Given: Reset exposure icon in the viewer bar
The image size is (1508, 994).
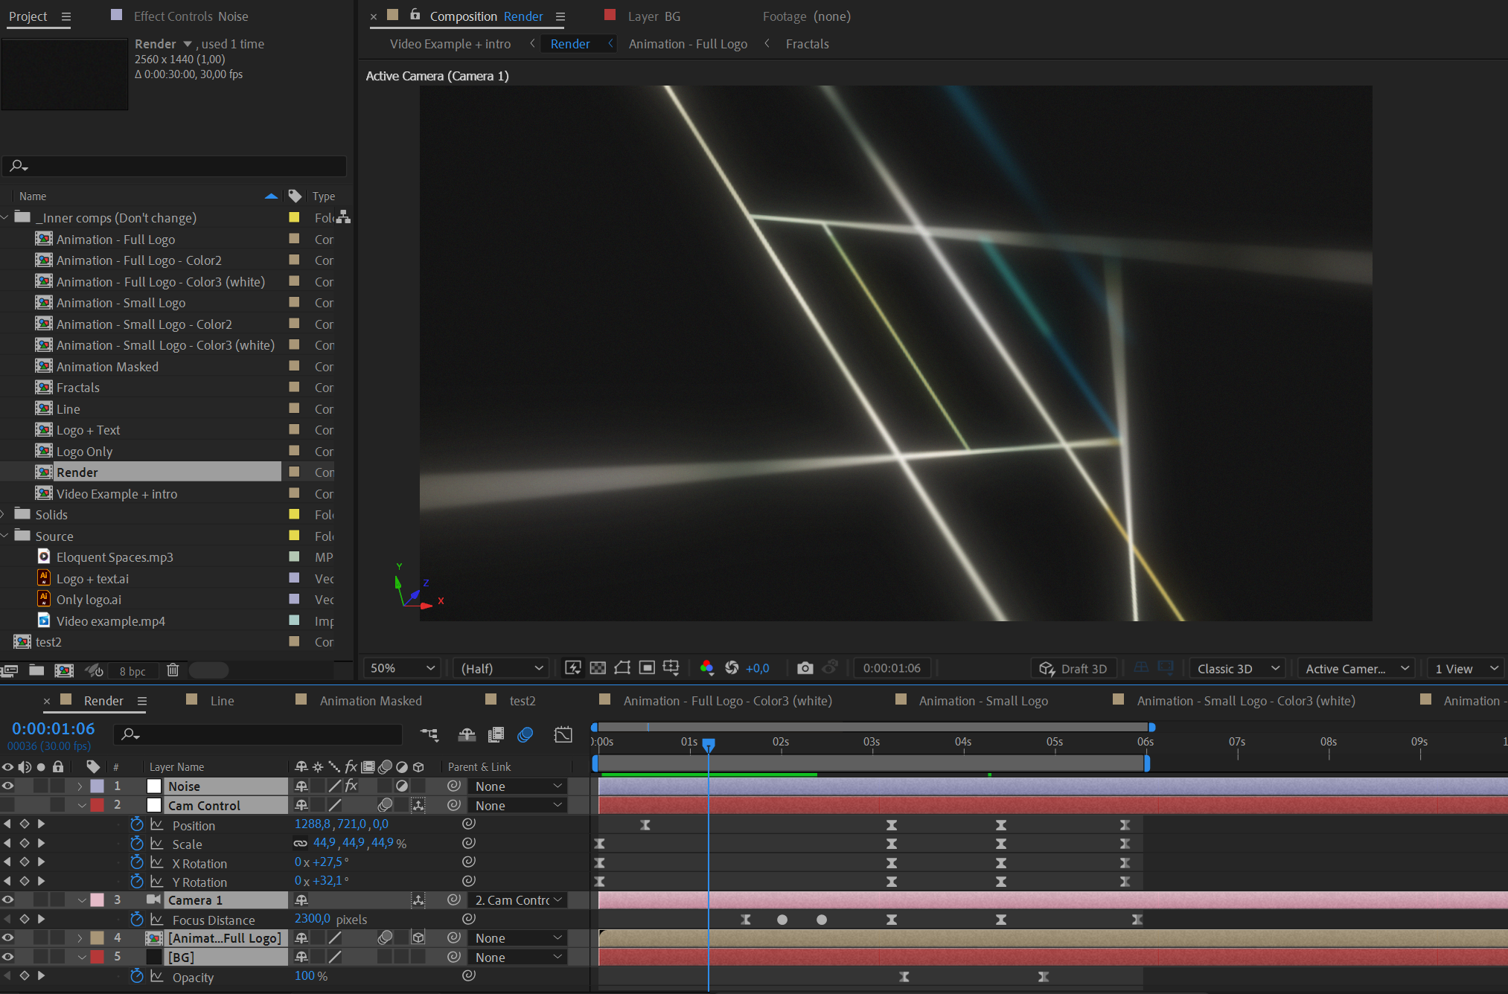Looking at the screenshot, I should click(732, 668).
